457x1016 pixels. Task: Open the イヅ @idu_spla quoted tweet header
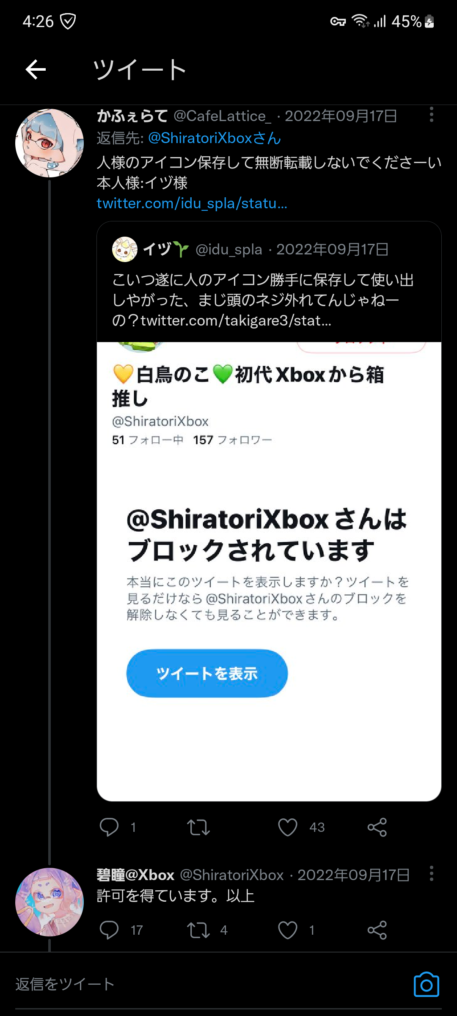click(250, 249)
